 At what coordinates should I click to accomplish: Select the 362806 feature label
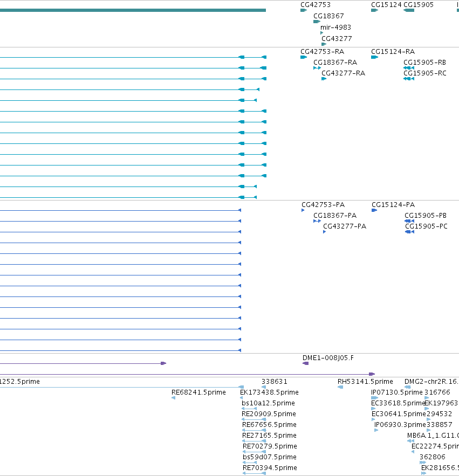click(432, 457)
